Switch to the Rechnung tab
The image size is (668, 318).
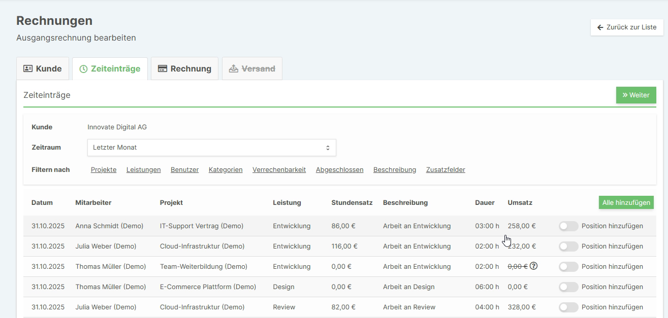click(184, 68)
